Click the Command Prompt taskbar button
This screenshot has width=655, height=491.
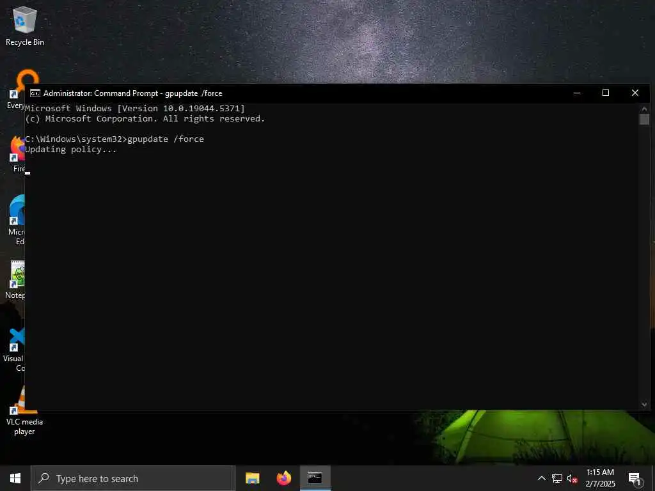(315, 478)
